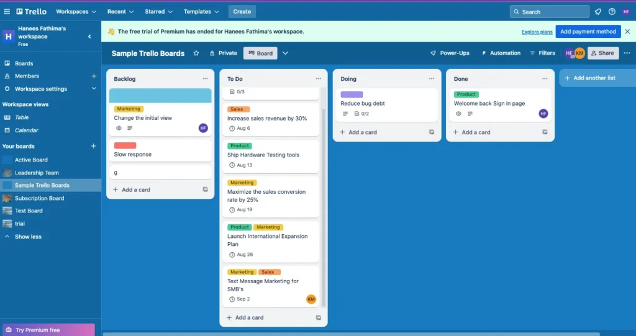636x336 pixels.
Task: Click the blue cover on the top Backlog card
Action: click(160, 96)
